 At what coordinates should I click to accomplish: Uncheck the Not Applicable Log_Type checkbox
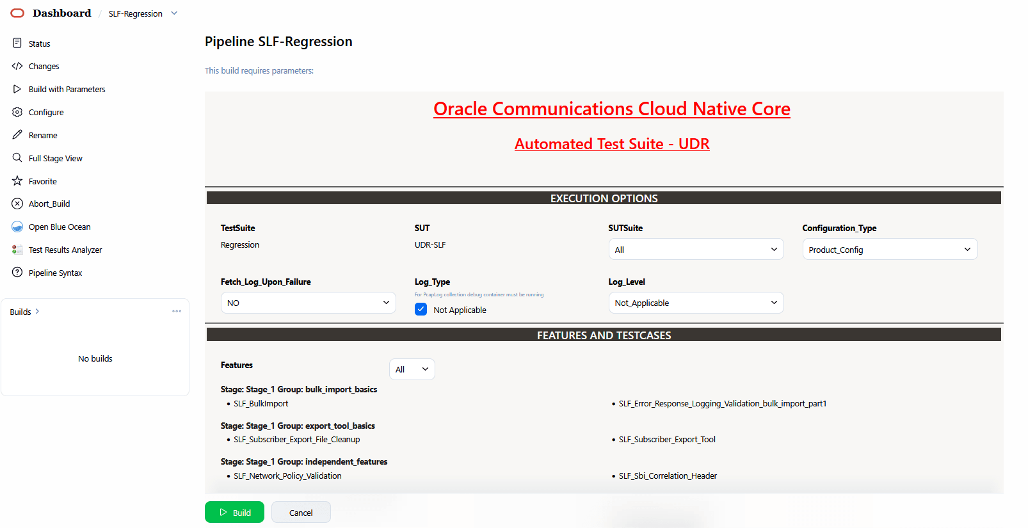tap(421, 310)
